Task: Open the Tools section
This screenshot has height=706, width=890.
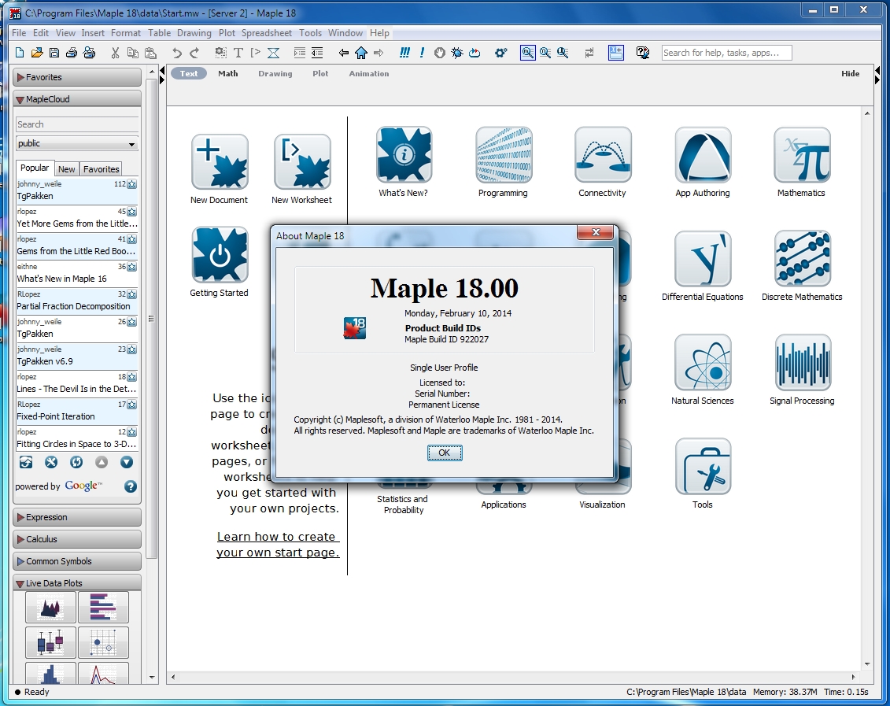Action: coord(703,466)
